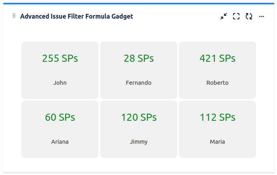The image size is (277, 175).
Task: Choose Jimmy's 120 SPs tile
Action: [x=138, y=129]
